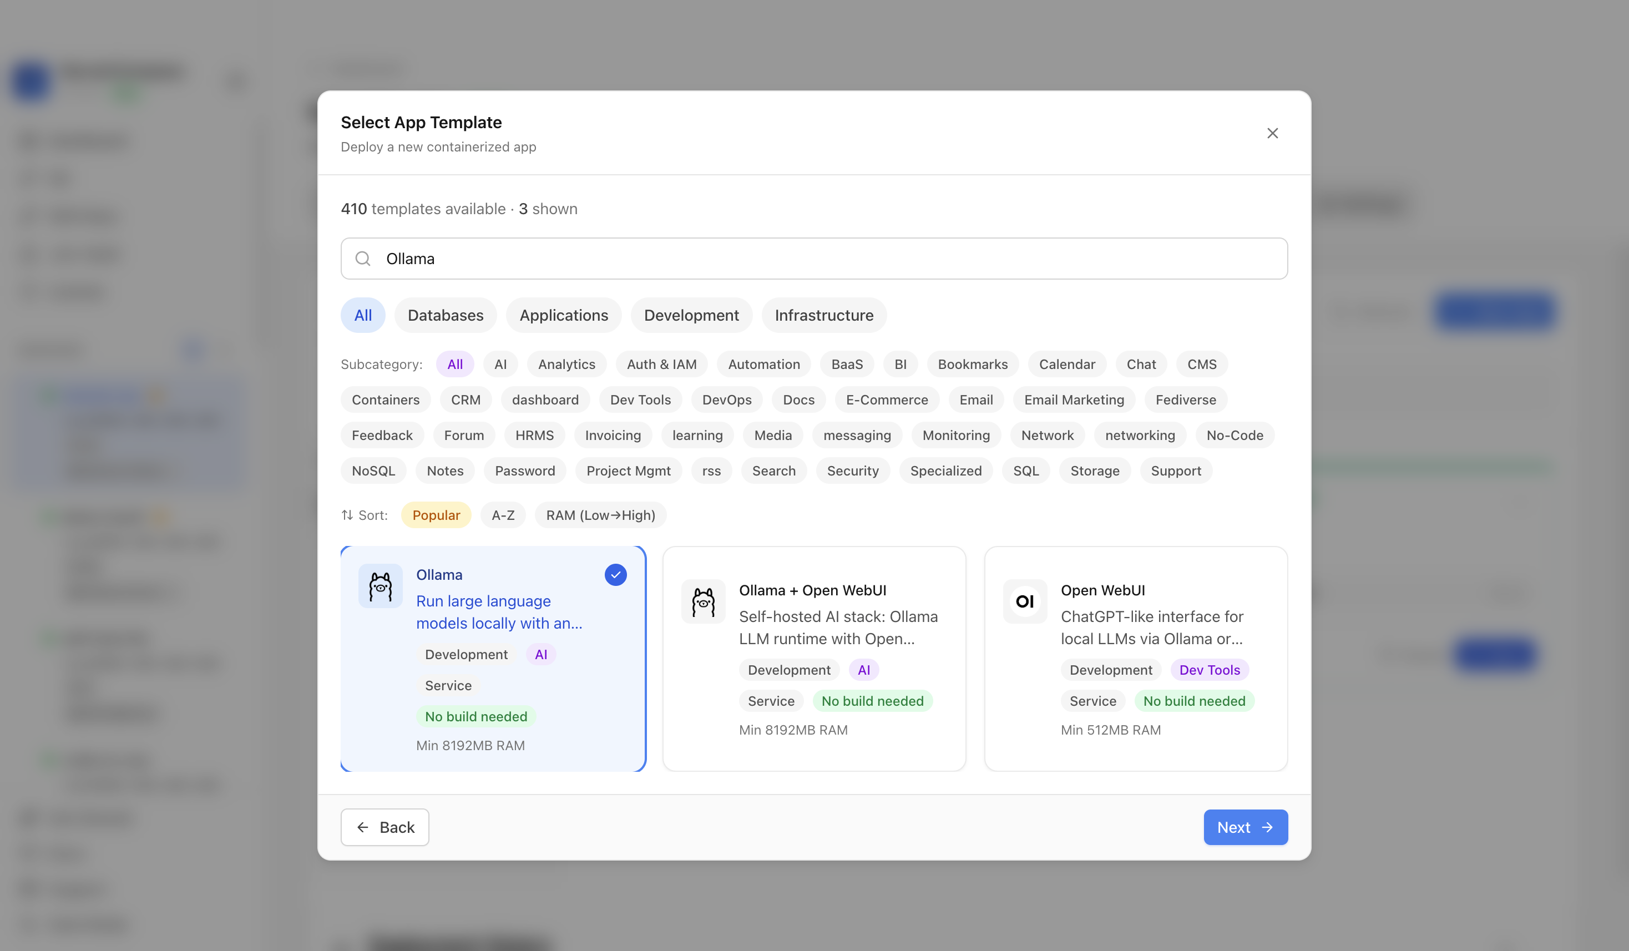1629x951 pixels.
Task: Filter by Bookmarks subcategory
Action: 973,365
